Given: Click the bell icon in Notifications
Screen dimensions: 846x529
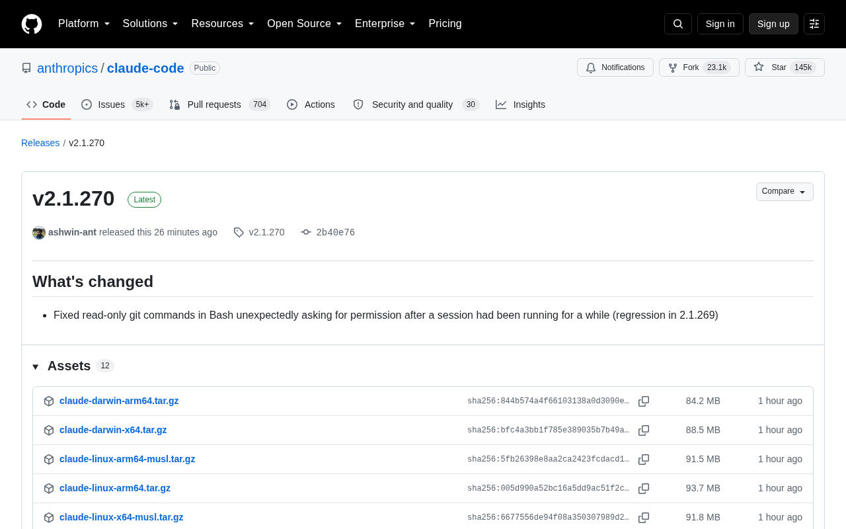Looking at the screenshot, I should pyautogui.click(x=591, y=67).
